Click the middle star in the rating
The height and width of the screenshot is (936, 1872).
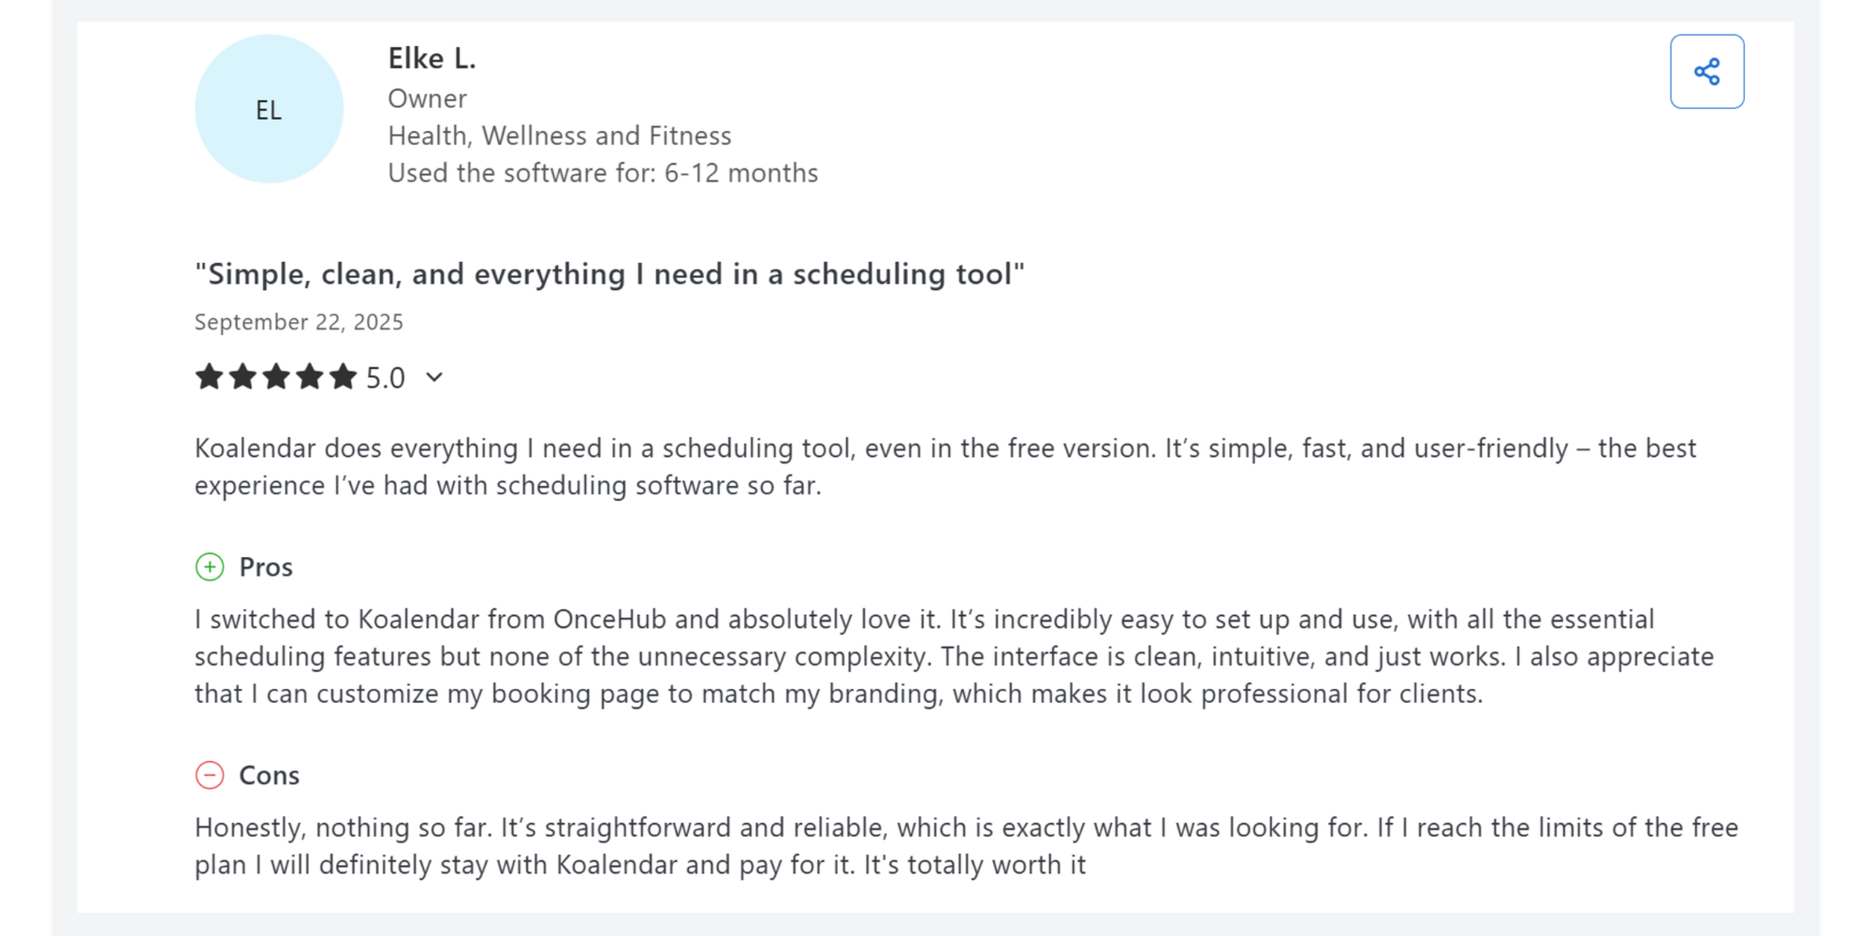(x=276, y=376)
